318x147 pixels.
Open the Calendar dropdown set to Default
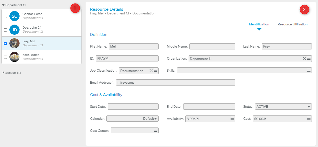132,119
